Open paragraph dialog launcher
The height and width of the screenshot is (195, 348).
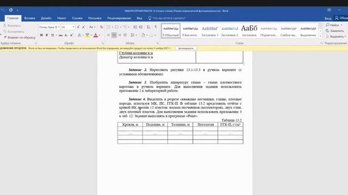158,43
